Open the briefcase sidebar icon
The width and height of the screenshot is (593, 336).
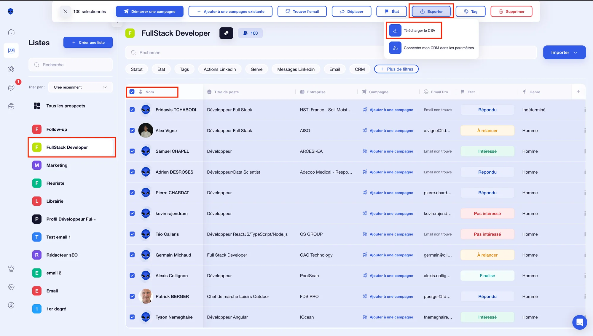(x=11, y=106)
